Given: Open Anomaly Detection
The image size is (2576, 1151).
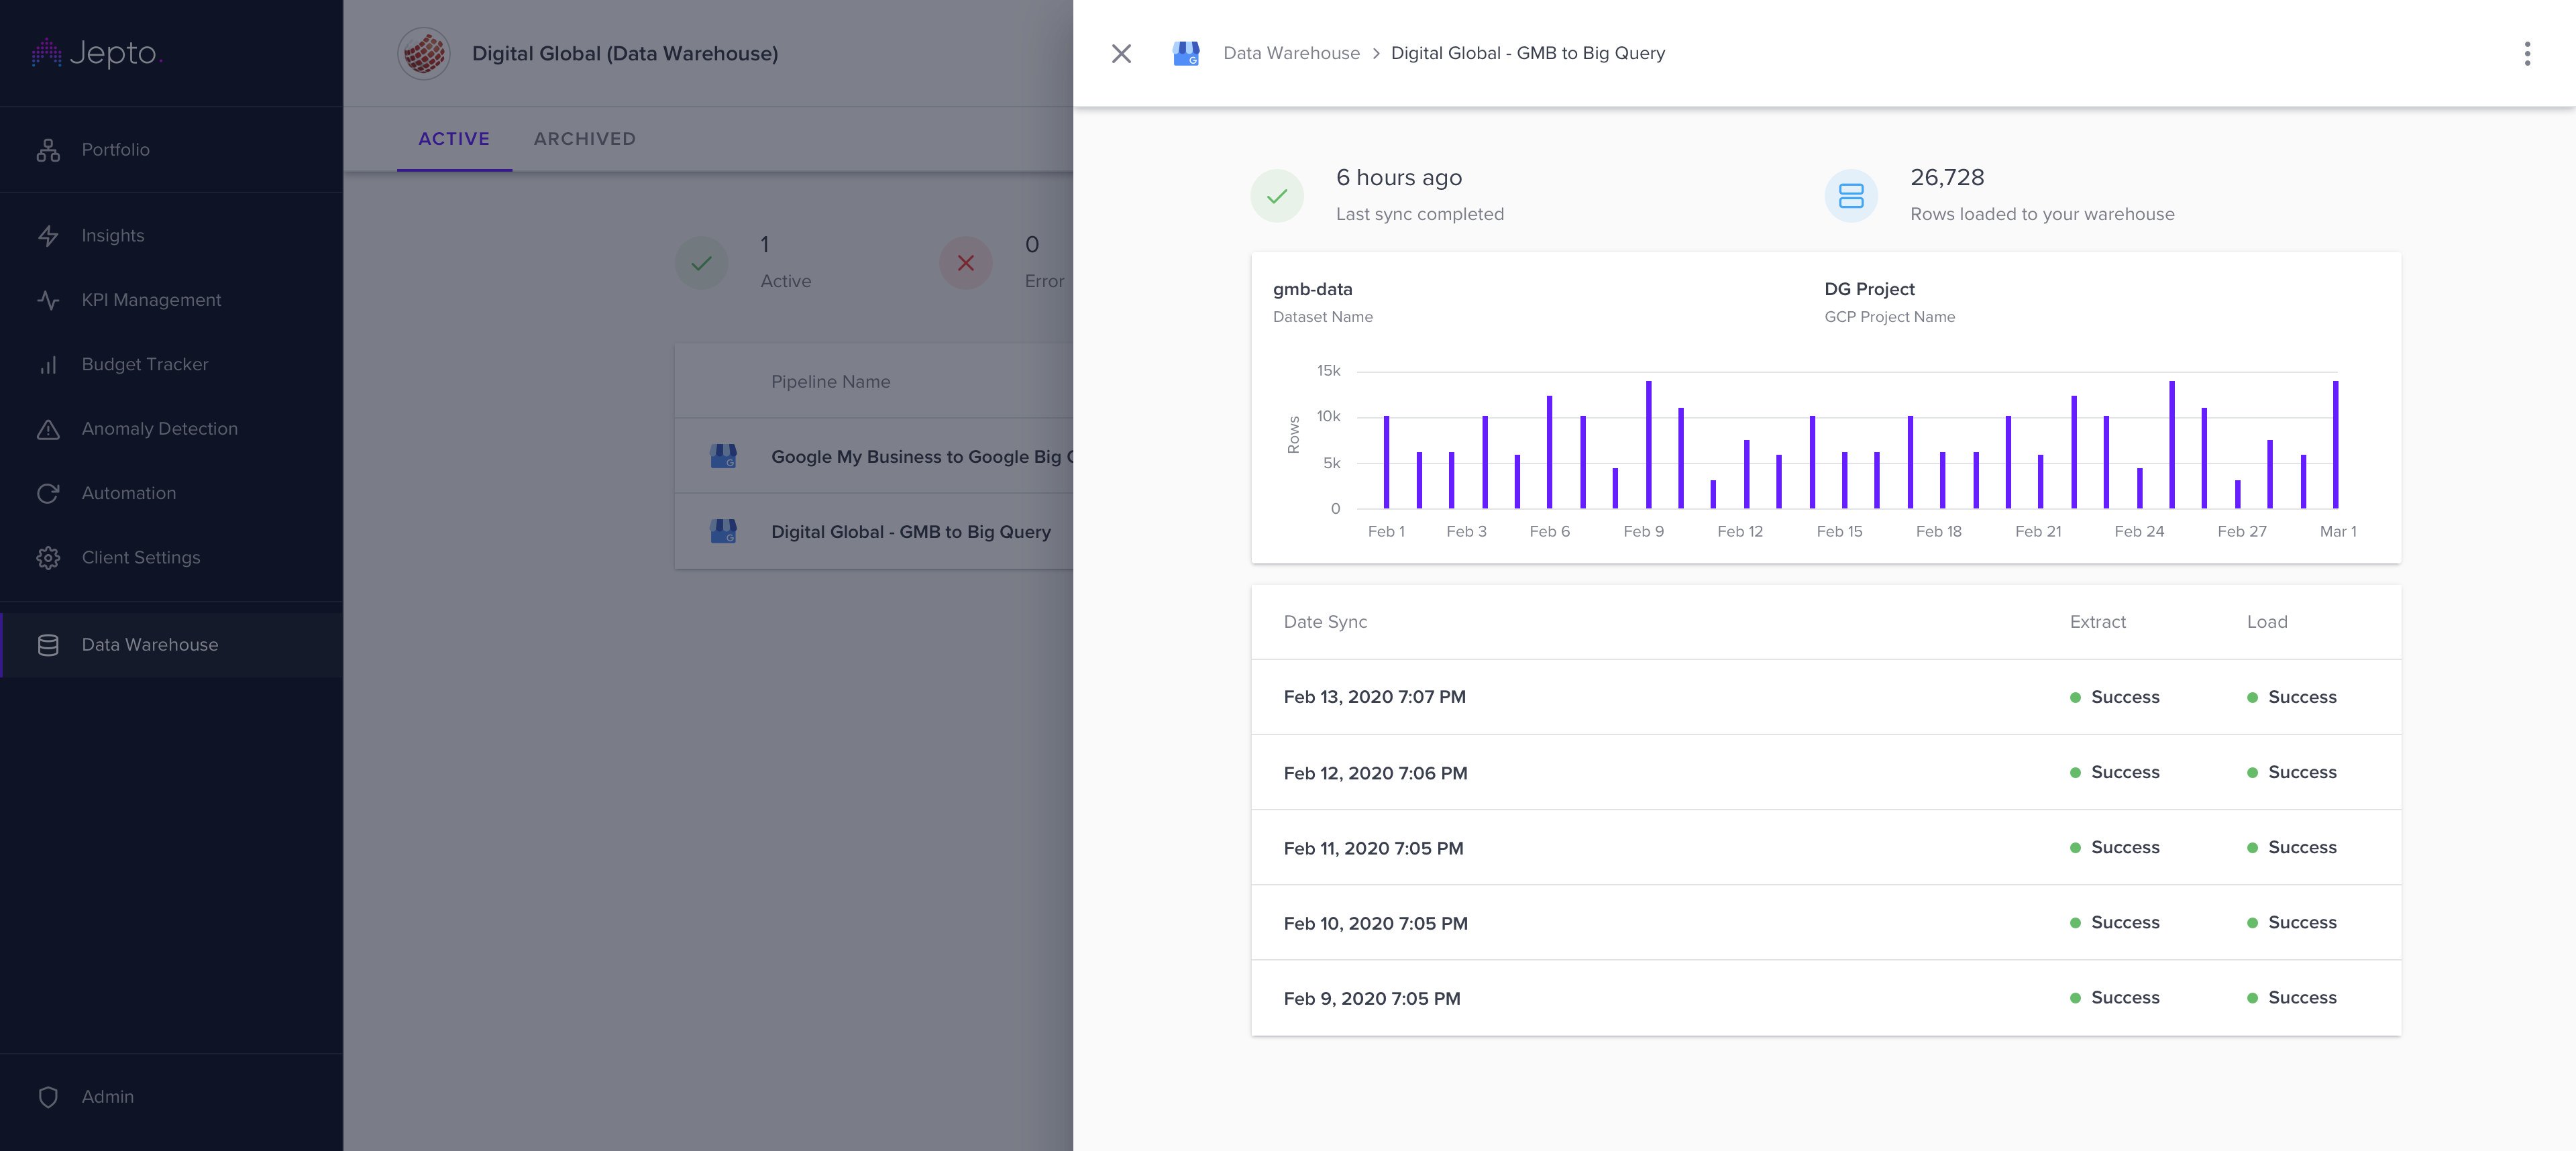Looking at the screenshot, I should point(171,429).
